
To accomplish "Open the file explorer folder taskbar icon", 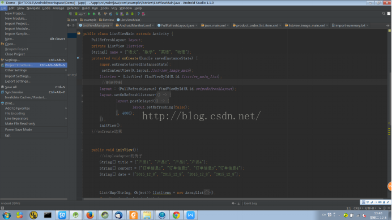I will coord(147,215).
